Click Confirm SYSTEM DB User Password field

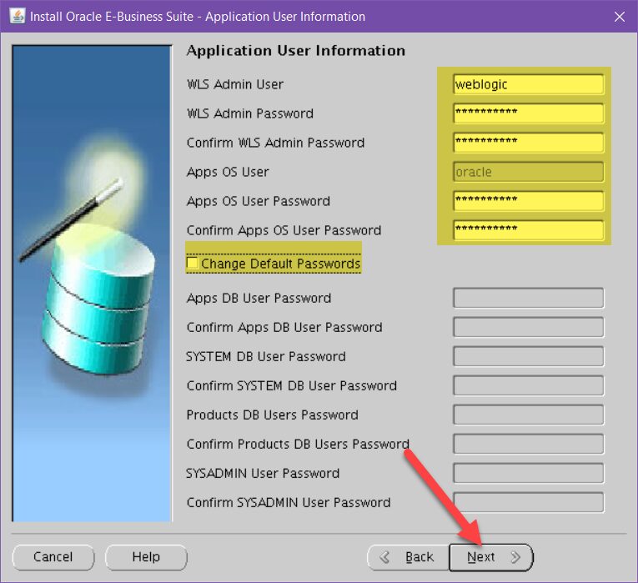[x=528, y=385]
